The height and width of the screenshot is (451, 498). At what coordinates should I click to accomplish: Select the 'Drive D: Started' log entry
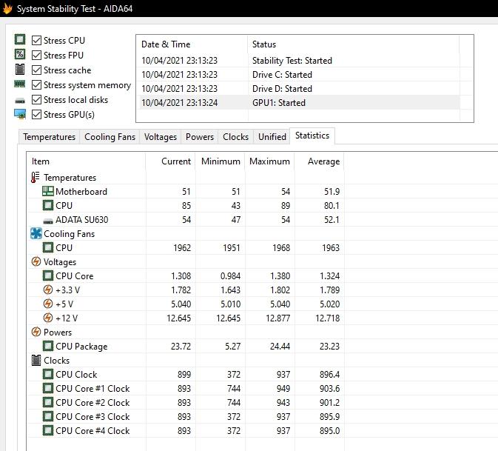click(x=298, y=89)
